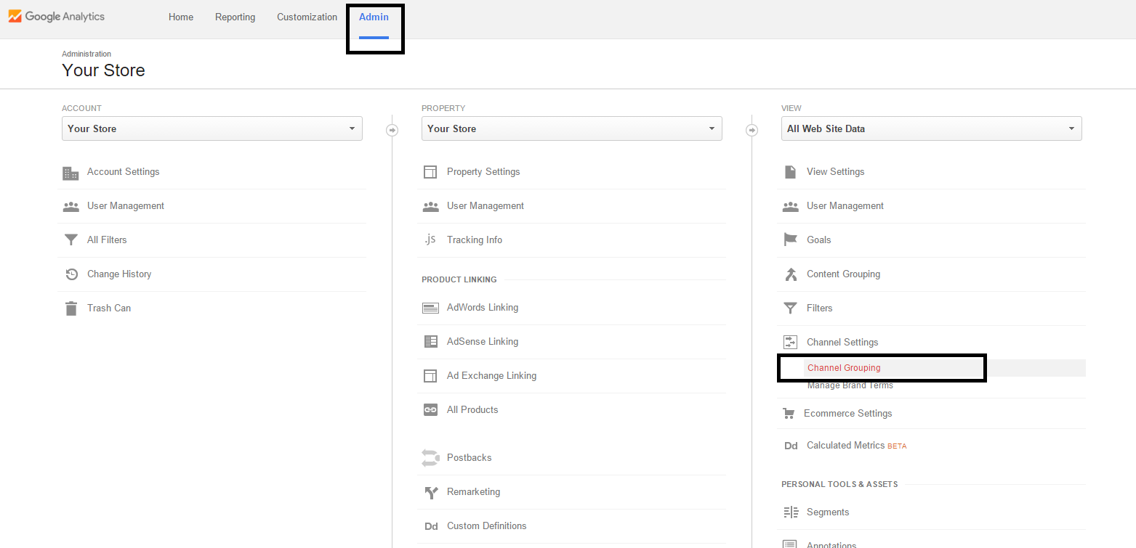Screen dimensions: 1136x548
Task: Open the Postbacks link
Action: (469, 458)
